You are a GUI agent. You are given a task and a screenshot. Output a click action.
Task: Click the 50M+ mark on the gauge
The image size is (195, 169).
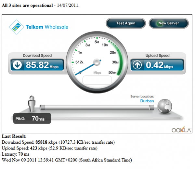112,72
